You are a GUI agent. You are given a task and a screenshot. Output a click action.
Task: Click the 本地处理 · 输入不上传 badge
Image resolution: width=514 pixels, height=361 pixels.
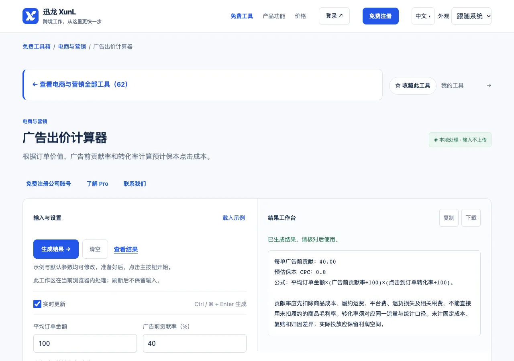(460, 140)
